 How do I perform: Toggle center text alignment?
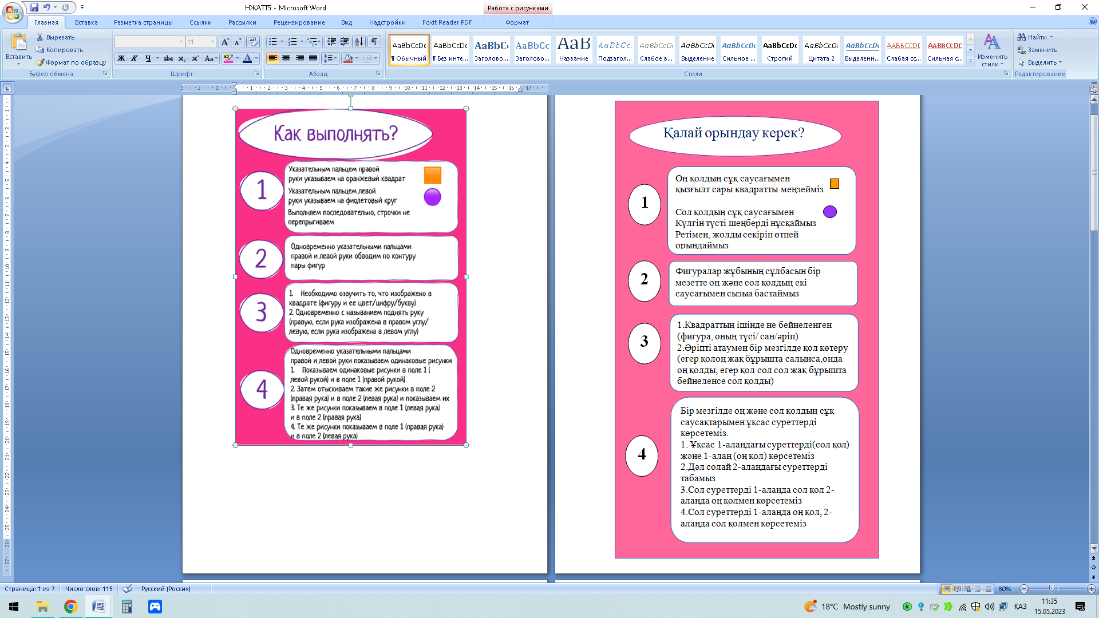point(286,58)
